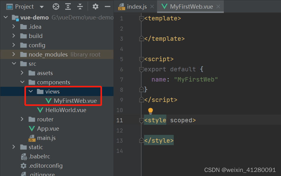Expand the config folder
Image resolution: width=281 pixels, height=176 pixels.
14,45
